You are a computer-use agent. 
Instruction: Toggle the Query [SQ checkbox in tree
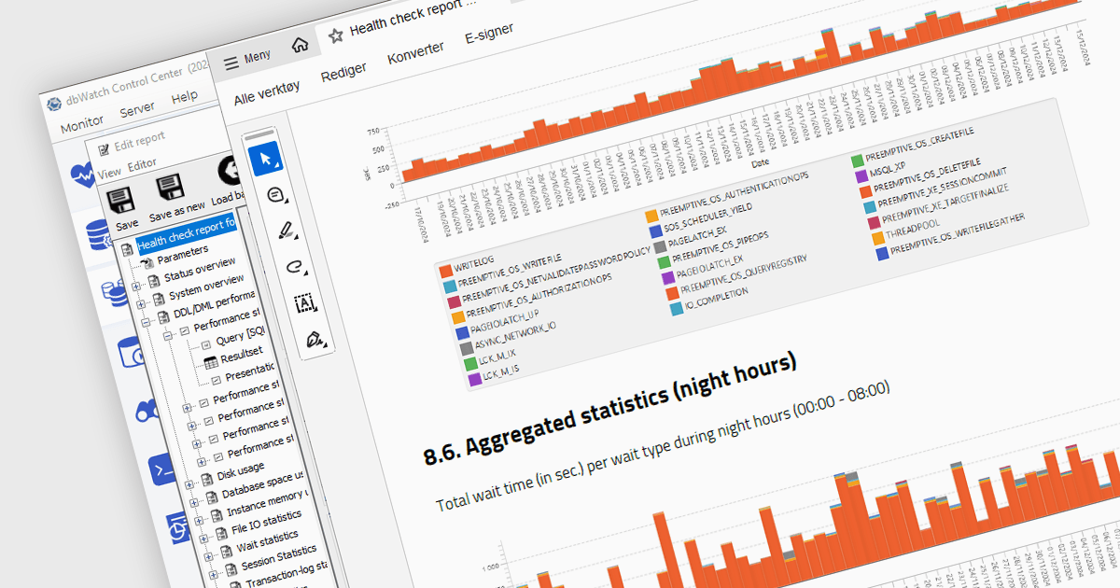[207, 343]
